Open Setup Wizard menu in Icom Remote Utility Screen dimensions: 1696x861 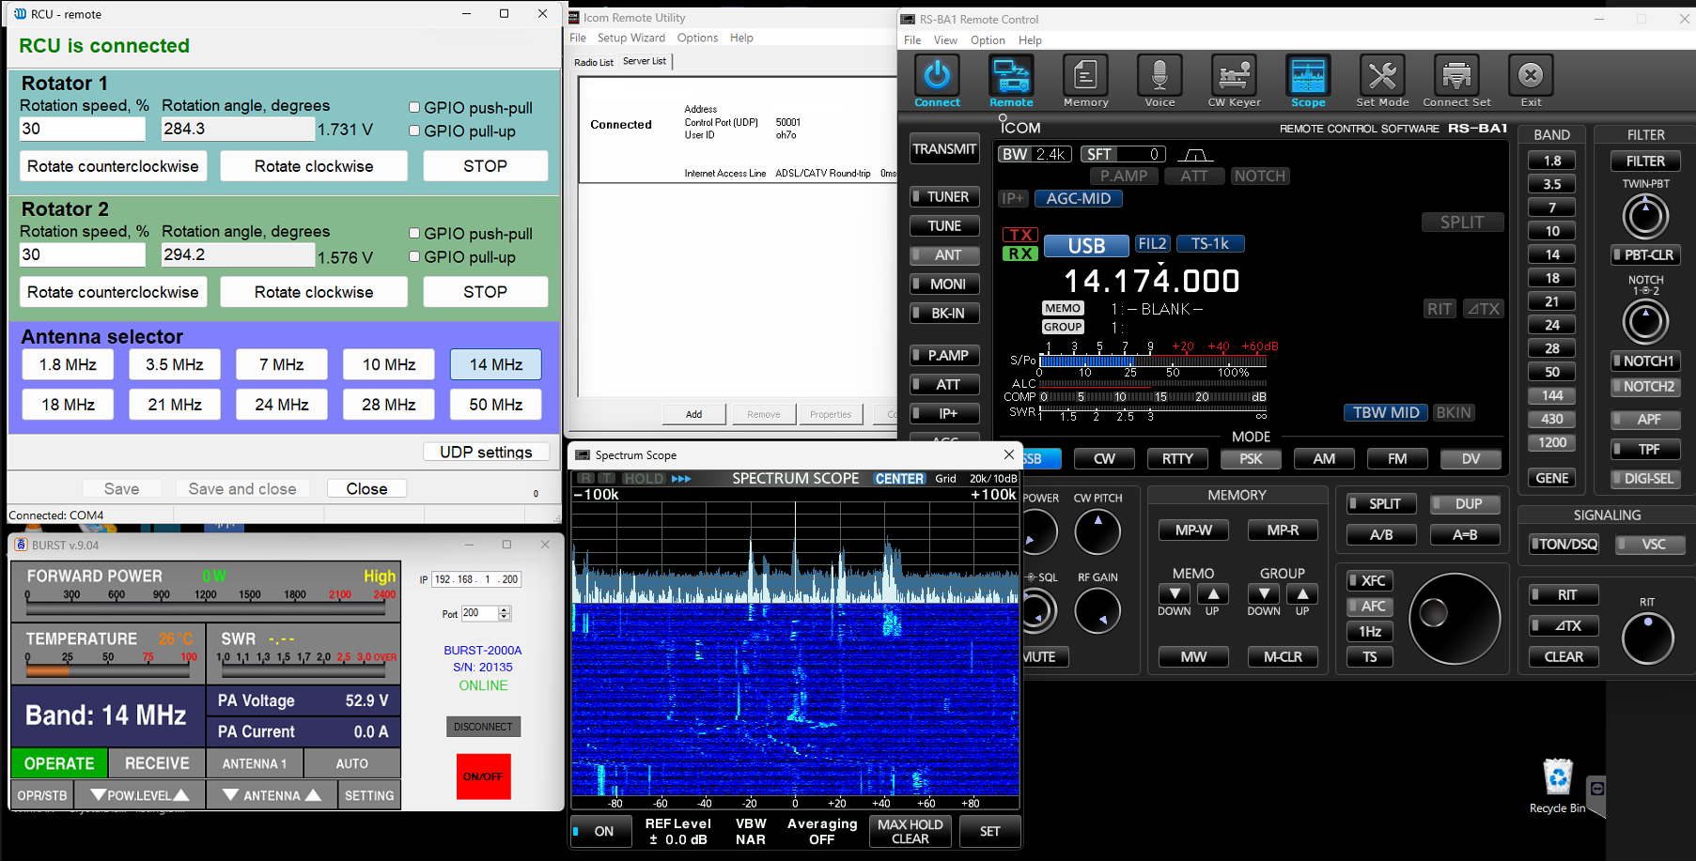coord(630,38)
